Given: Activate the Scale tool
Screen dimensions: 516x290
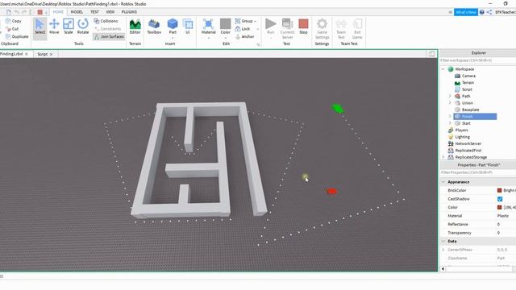Looking at the screenshot, I should 69,27.
